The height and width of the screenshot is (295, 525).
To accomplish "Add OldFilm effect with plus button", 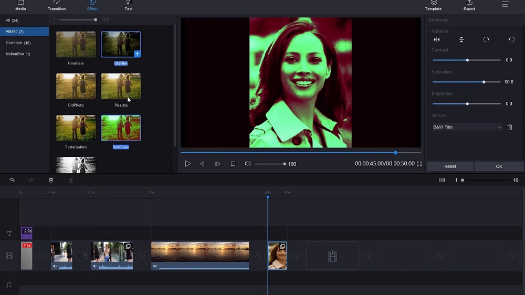I will pos(137,54).
